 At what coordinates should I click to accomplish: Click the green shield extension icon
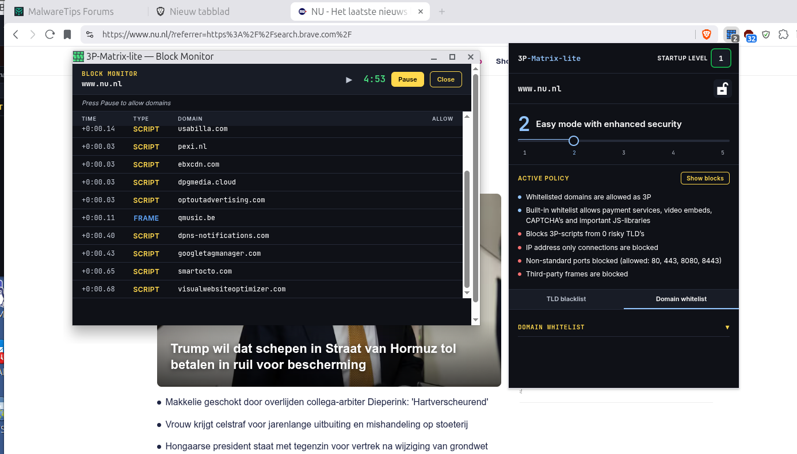[766, 34]
